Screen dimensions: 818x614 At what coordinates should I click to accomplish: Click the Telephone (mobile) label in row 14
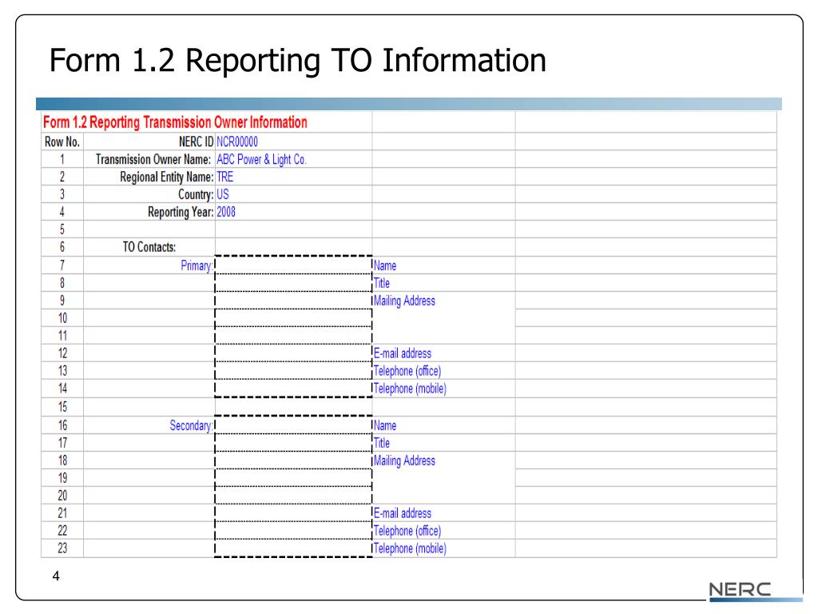tap(410, 389)
